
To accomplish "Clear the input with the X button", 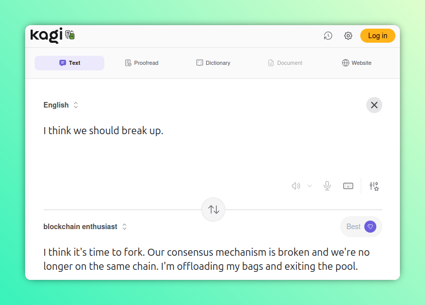I will [374, 105].
